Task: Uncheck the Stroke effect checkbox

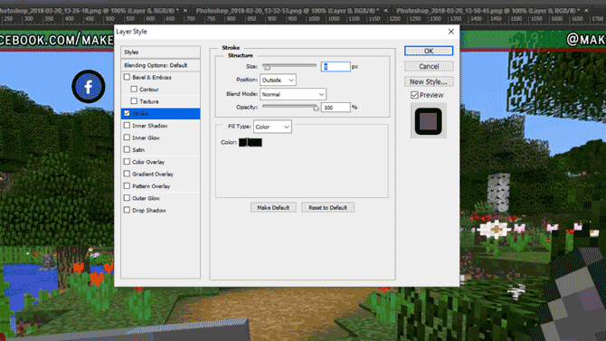Action: (x=127, y=113)
